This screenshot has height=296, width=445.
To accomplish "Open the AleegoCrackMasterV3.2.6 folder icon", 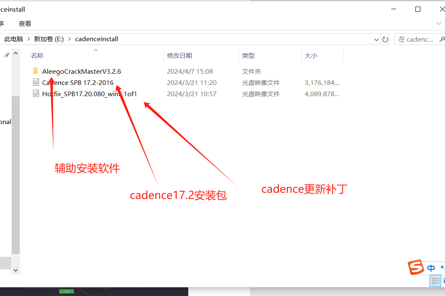I will 35,71.
